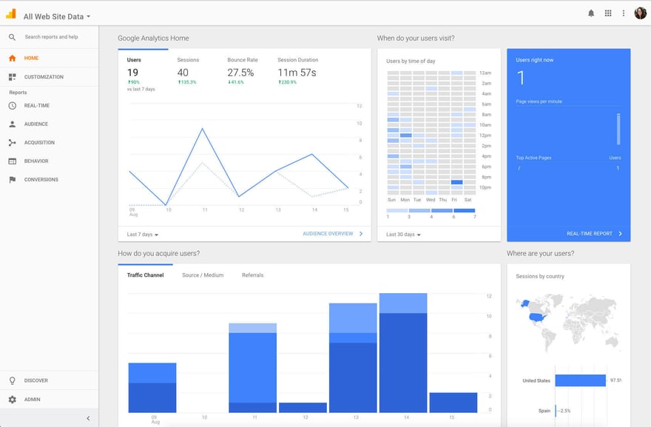This screenshot has height=427, width=651.
Task: Open the notifications bell
Action: pyautogui.click(x=591, y=13)
